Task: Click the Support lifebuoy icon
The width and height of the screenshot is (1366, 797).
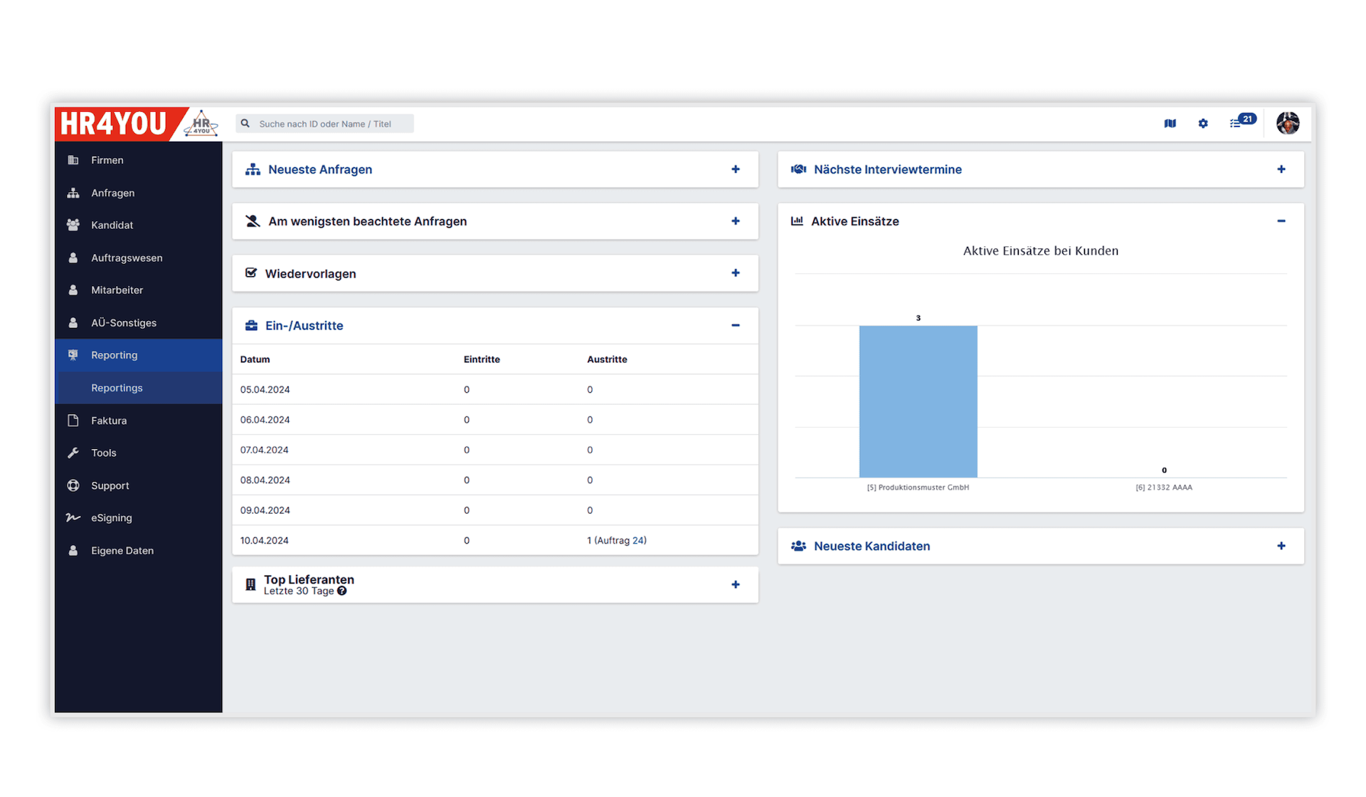Action: pyautogui.click(x=73, y=486)
